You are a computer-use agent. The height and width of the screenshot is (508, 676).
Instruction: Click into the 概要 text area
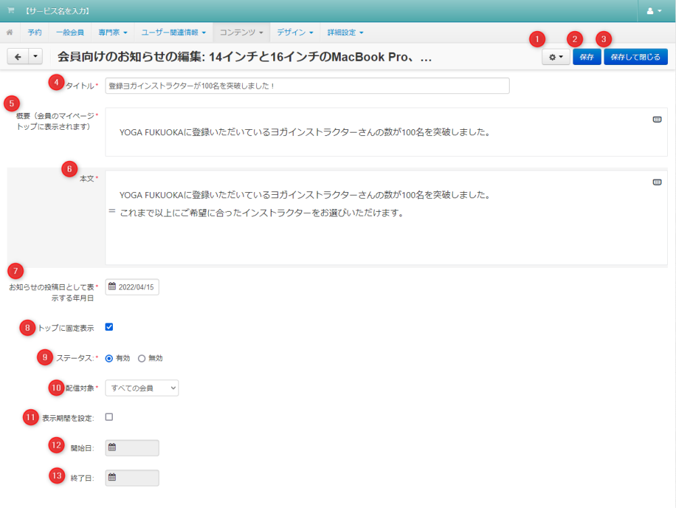pyautogui.click(x=386, y=133)
